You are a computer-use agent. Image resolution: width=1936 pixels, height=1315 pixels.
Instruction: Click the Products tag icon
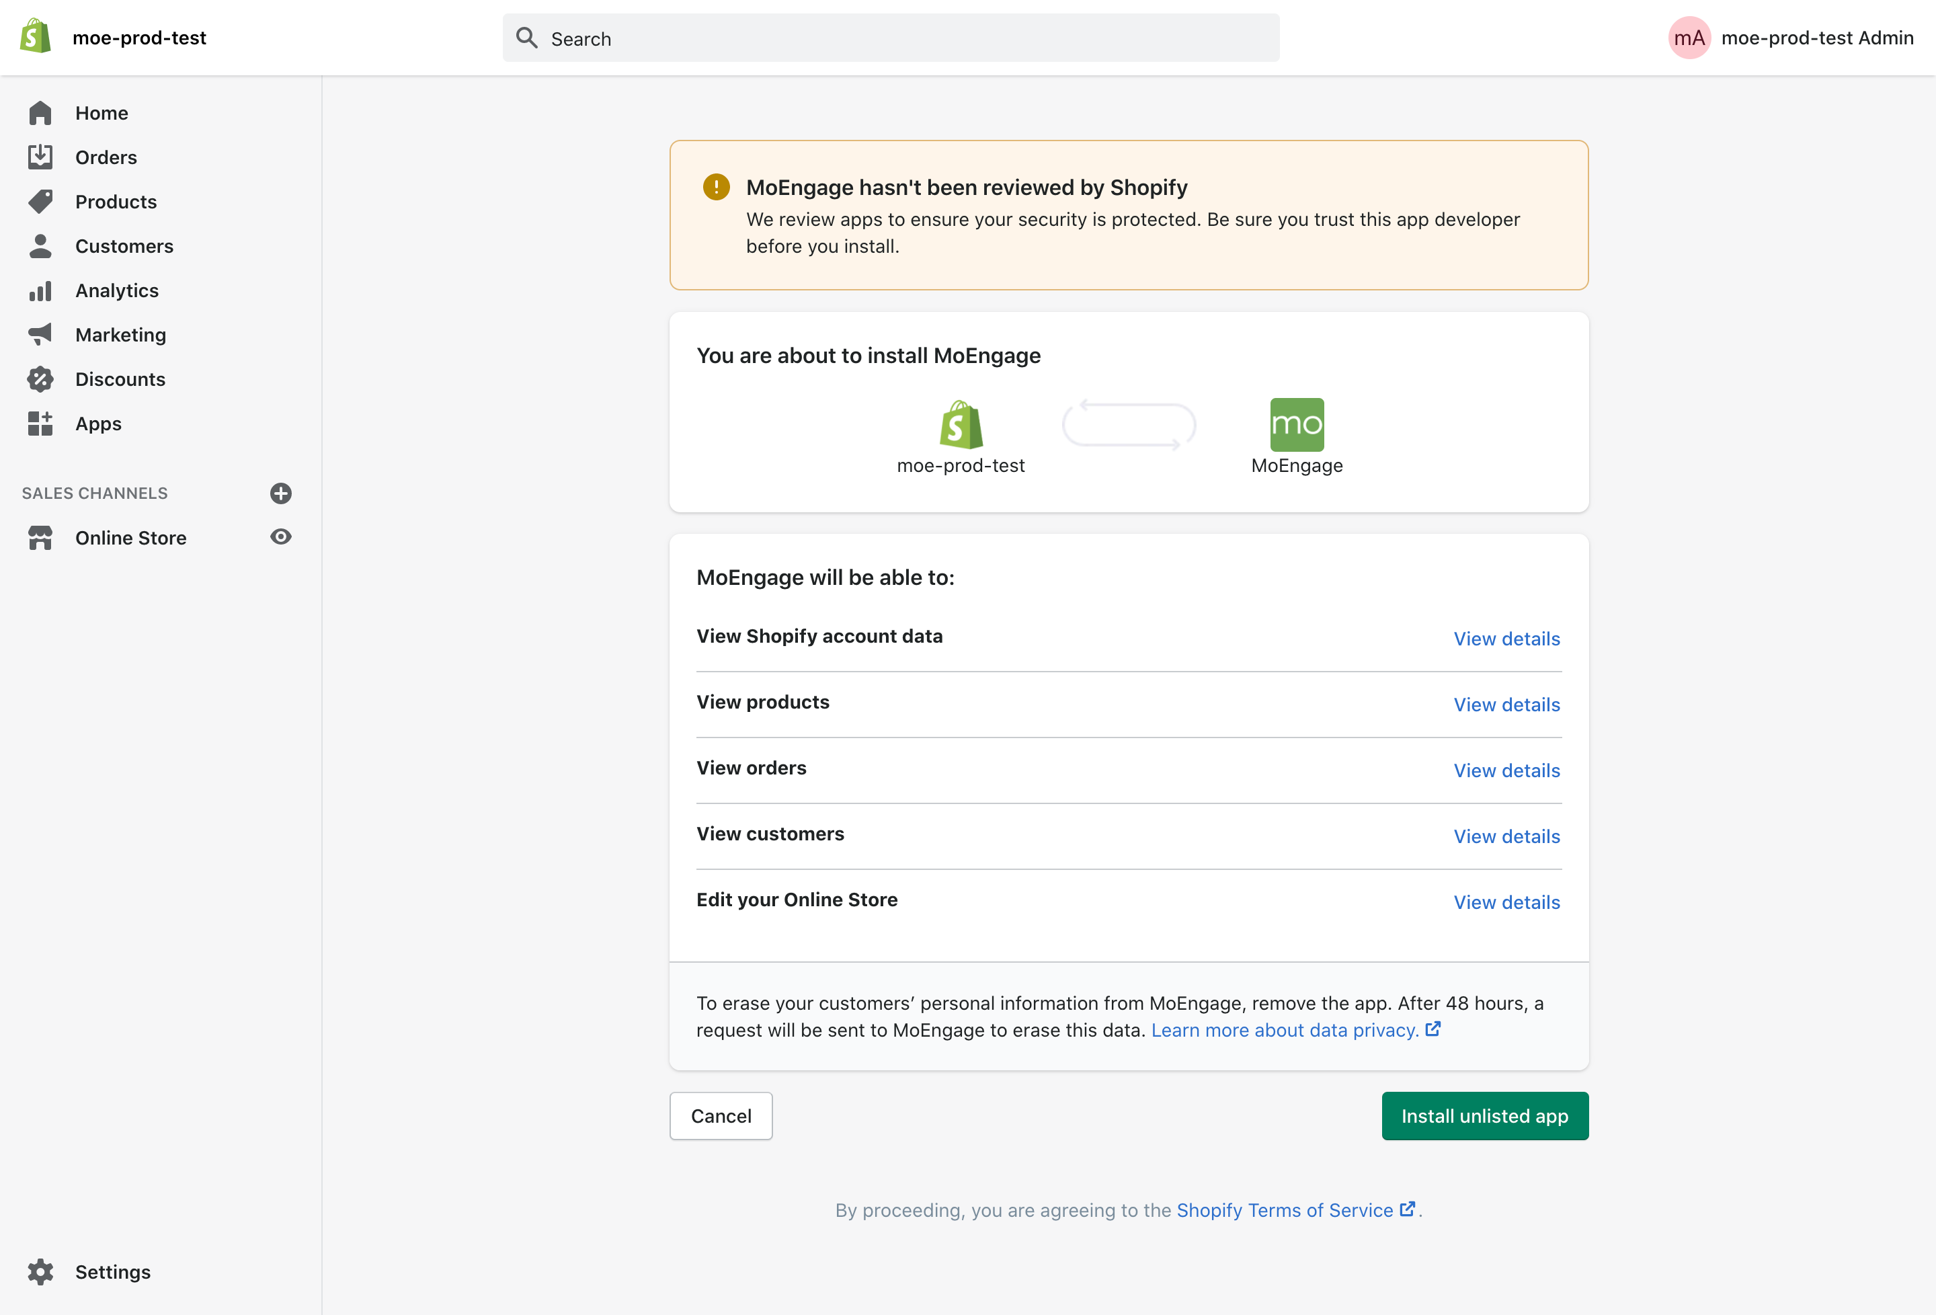tap(40, 201)
